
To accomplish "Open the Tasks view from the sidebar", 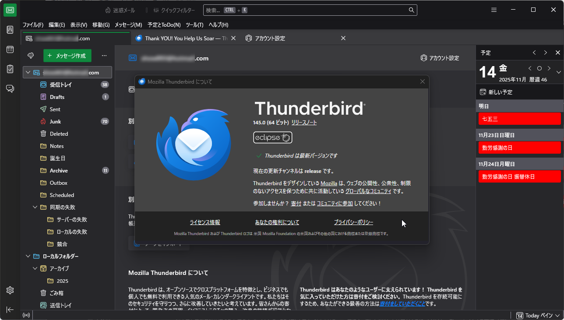I will pos(10,69).
